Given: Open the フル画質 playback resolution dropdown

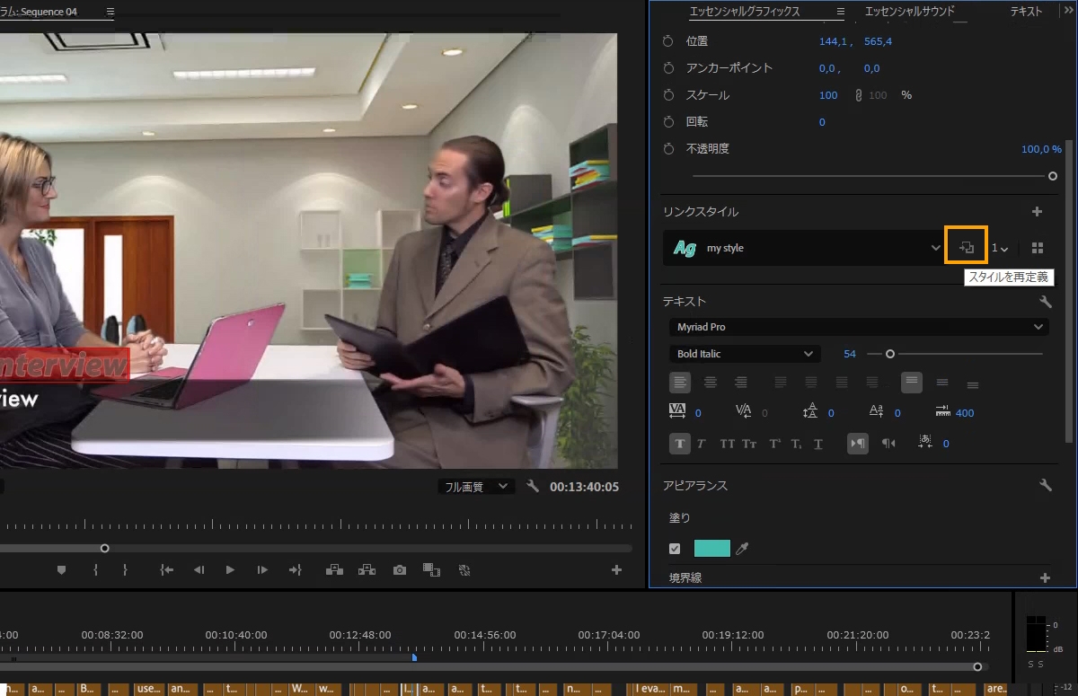Looking at the screenshot, I should 477,487.
